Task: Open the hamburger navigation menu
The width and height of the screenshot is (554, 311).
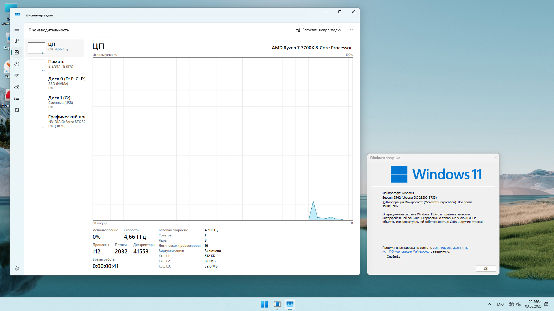Action: (x=17, y=29)
